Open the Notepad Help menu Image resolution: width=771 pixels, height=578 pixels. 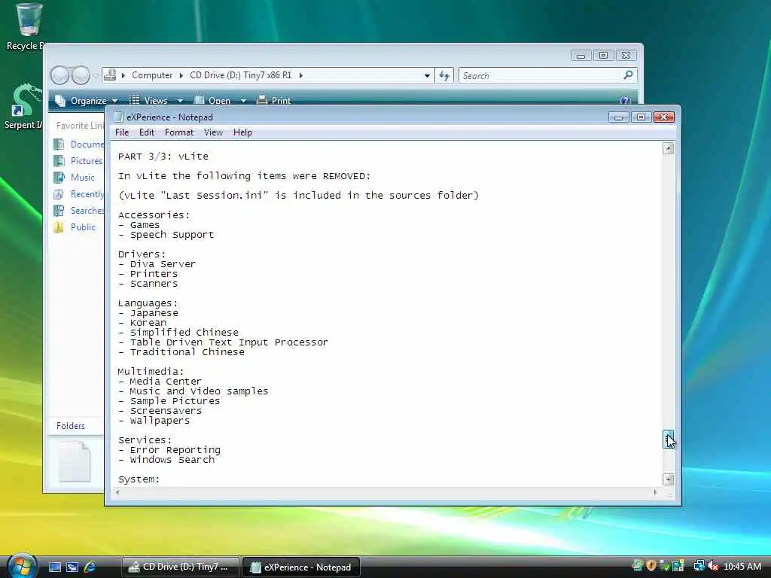[242, 132]
